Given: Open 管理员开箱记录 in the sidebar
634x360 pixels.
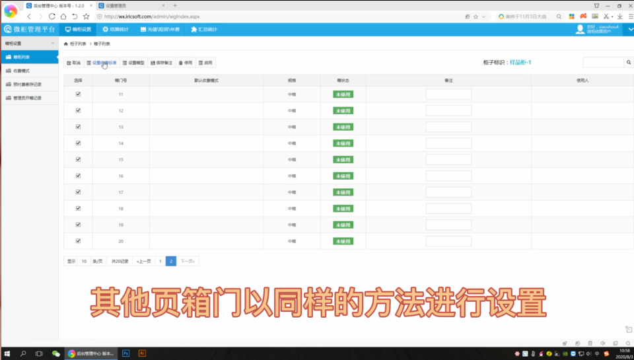Looking at the screenshot, I should pos(30,98).
